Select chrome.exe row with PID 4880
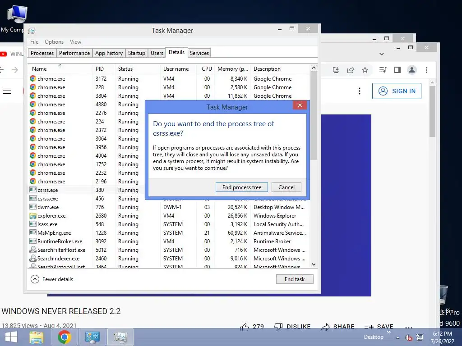This screenshot has width=462, height=346. (x=87, y=105)
